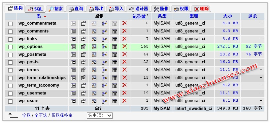Select wp_terms row checkbox

tap(11, 70)
